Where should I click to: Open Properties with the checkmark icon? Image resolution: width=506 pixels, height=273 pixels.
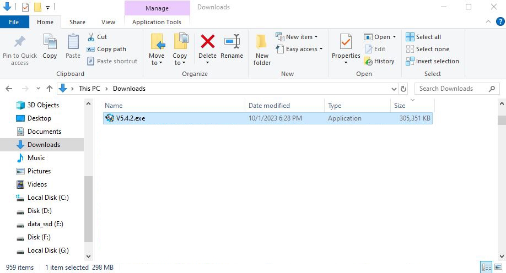(346, 43)
